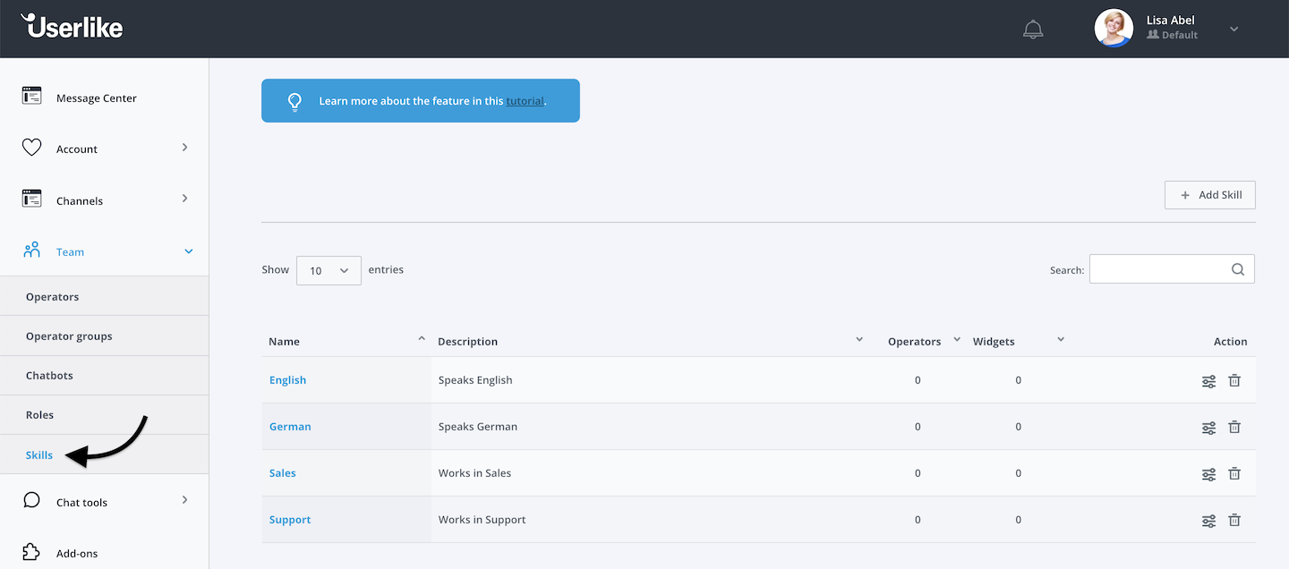
Task: Edit settings for the German skill
Action: (1208, 428)
